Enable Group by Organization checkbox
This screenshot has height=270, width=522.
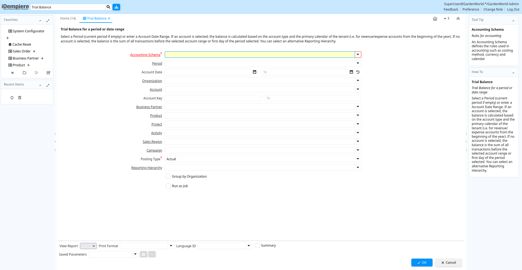click(168, 177)
